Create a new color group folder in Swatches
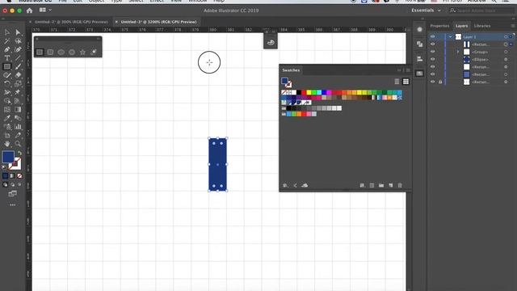517x291 pixels. coord(381,185)
